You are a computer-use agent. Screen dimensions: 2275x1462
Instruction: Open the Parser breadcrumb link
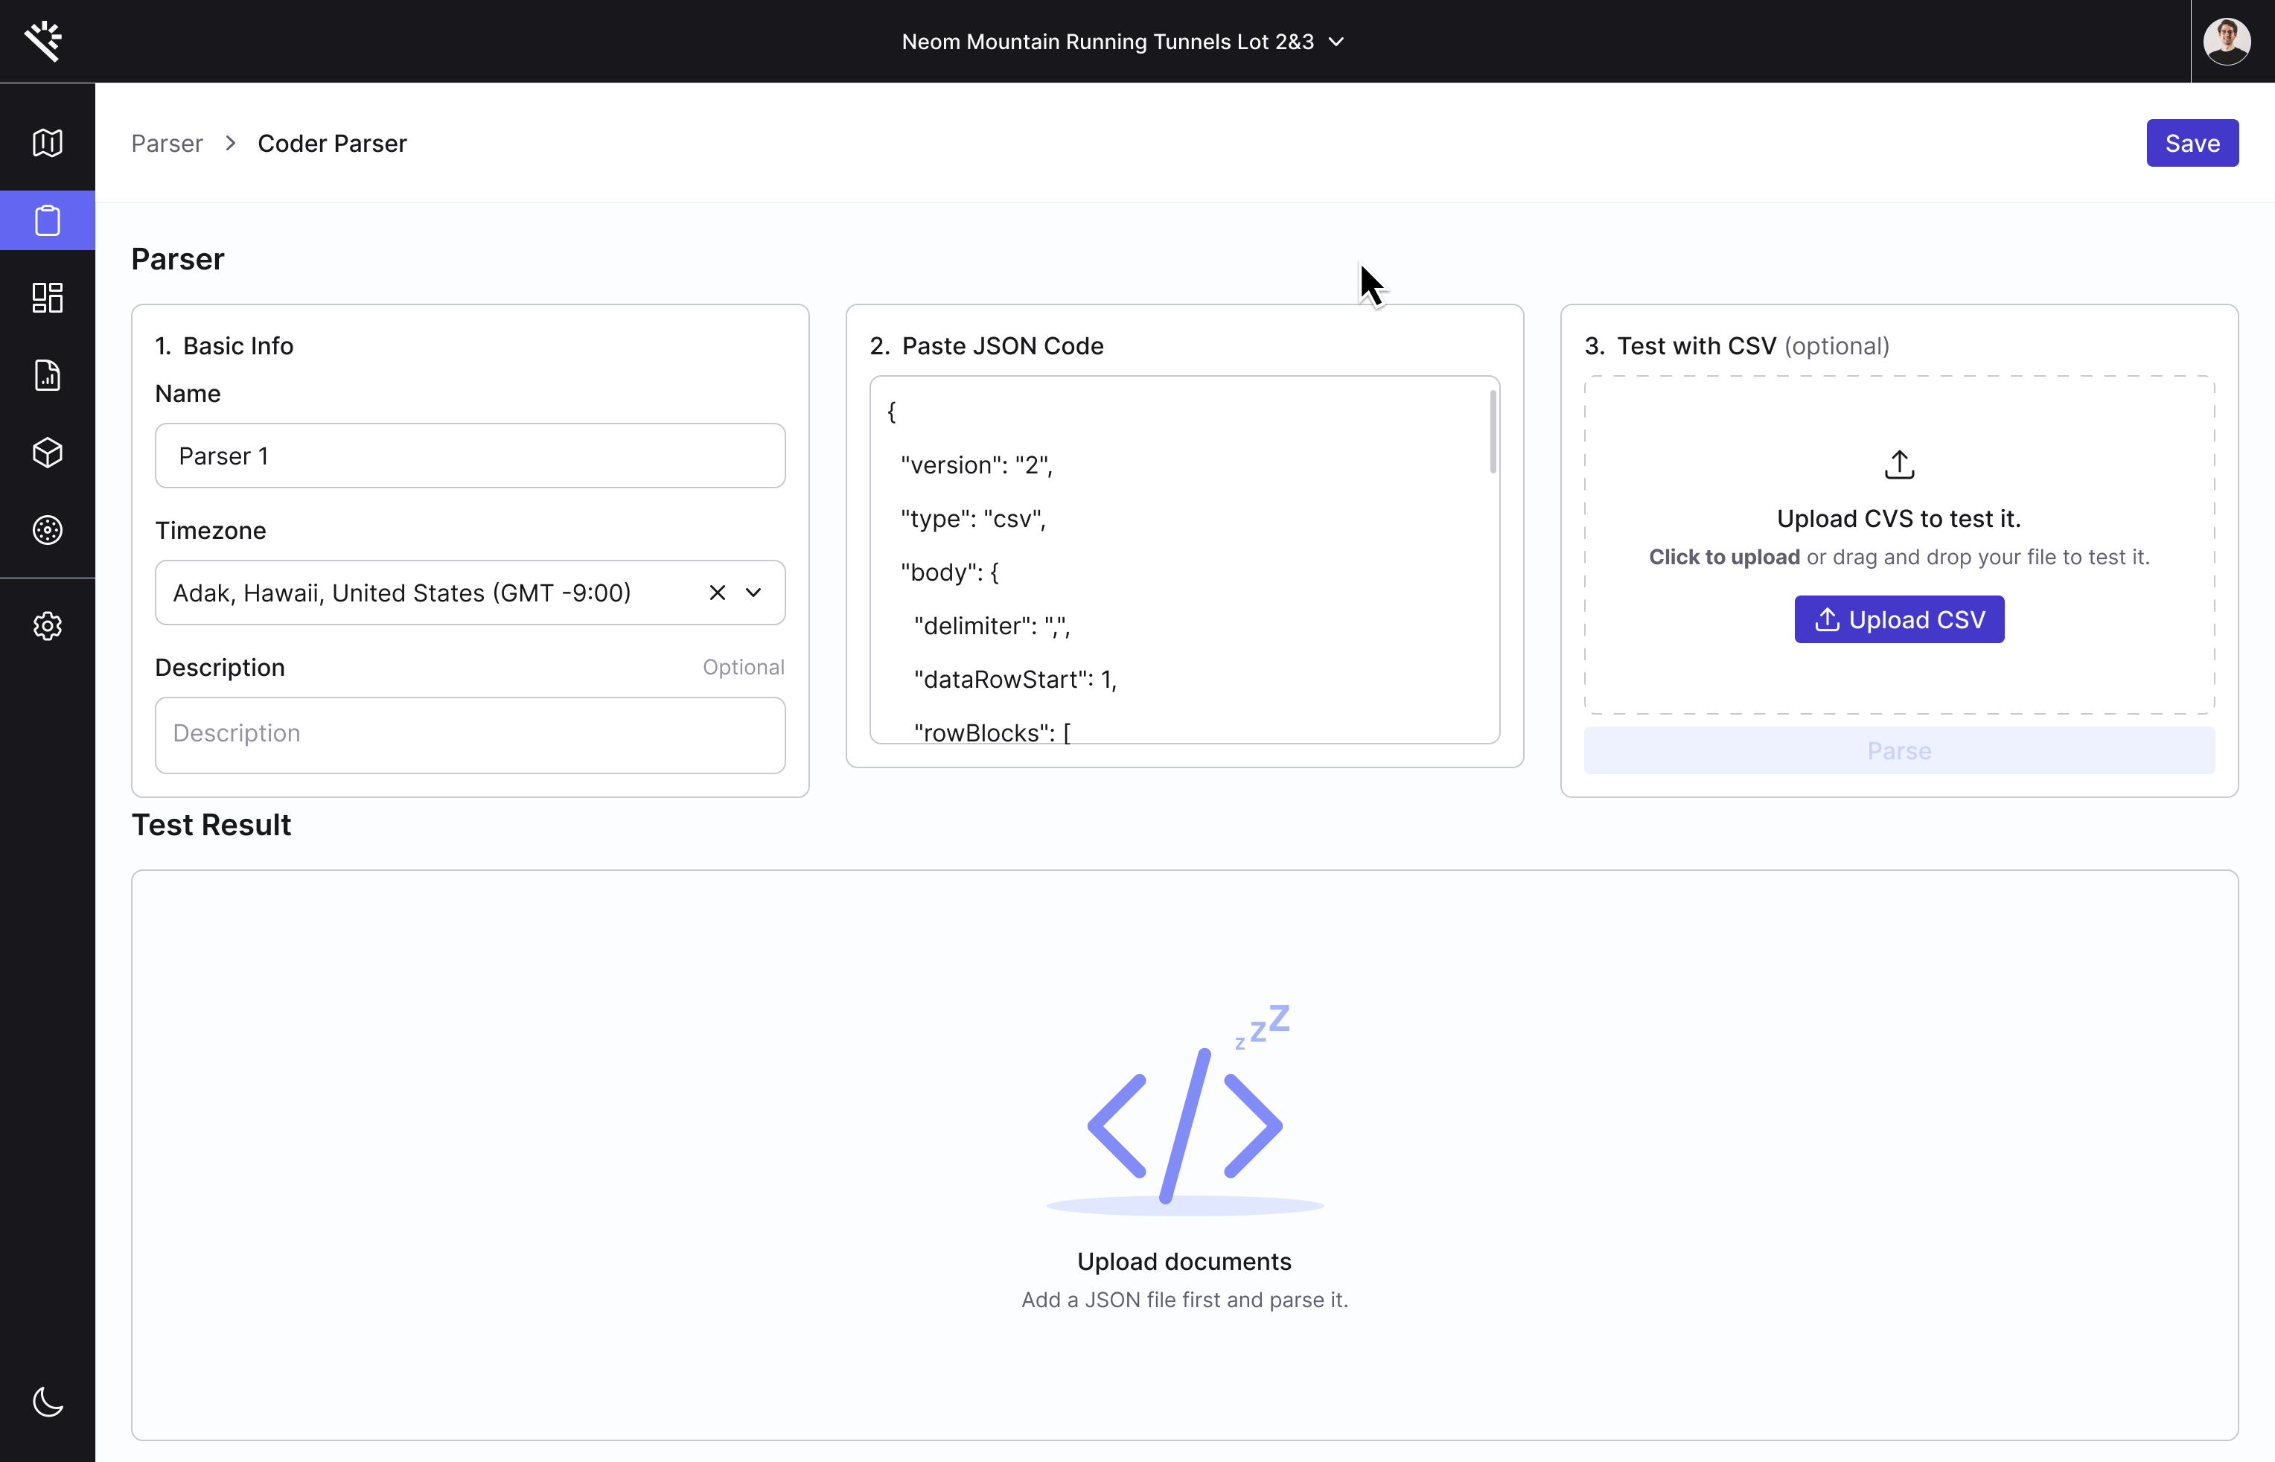coord(167,144)
